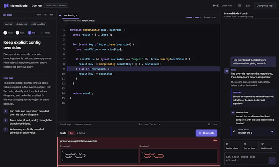279x167 pixels.
Task: Click line number 7 in gutter
Action: point(64,59)
